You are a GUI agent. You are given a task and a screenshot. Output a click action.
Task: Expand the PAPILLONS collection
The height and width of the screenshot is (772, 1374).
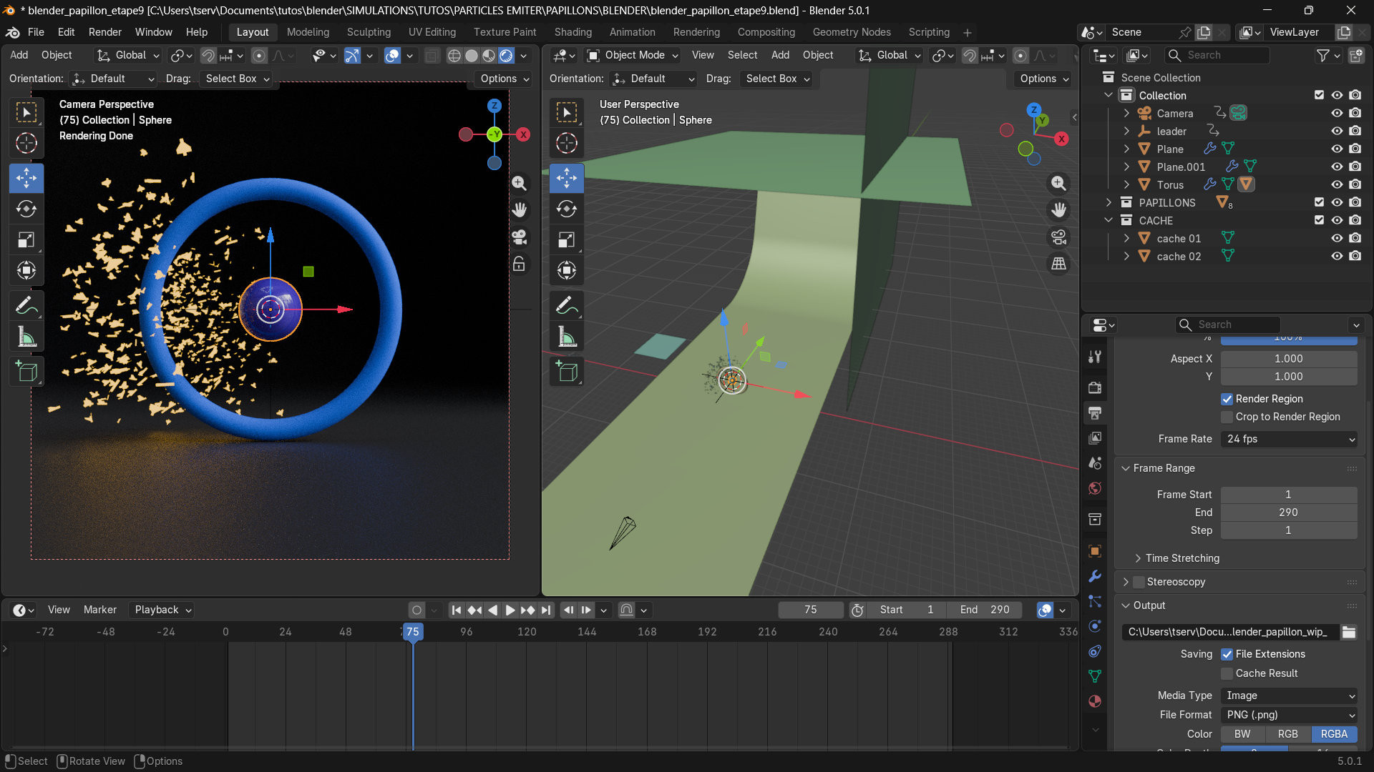(1109, 202)
